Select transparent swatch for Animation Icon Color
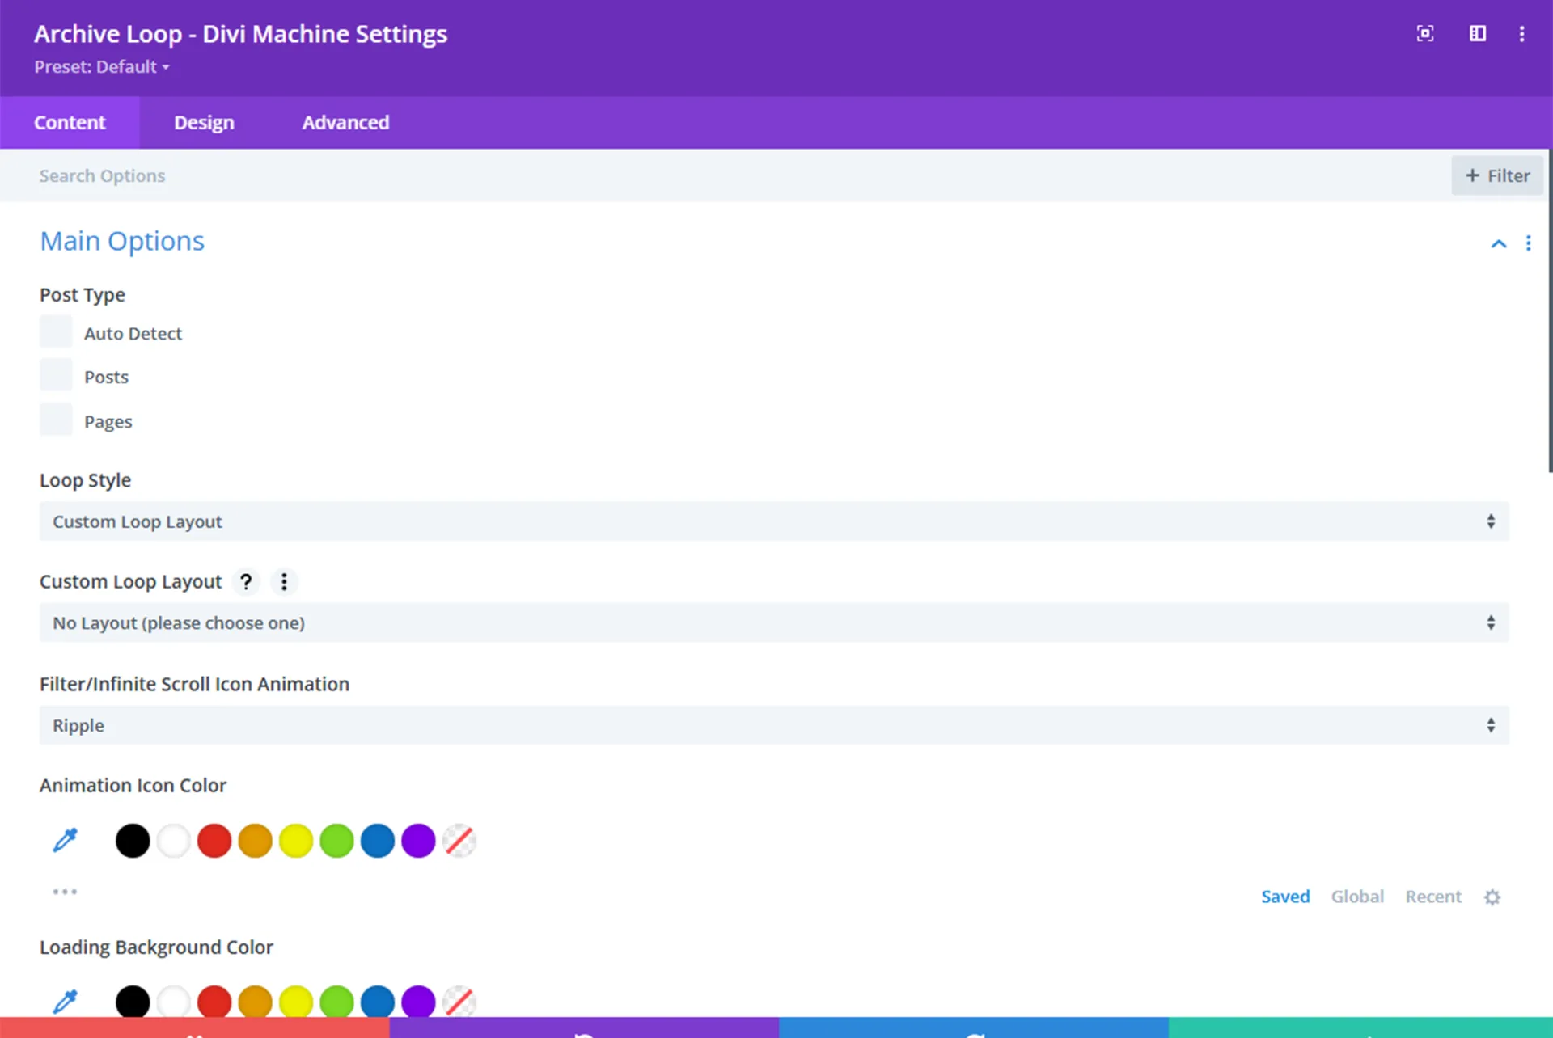 459,841
